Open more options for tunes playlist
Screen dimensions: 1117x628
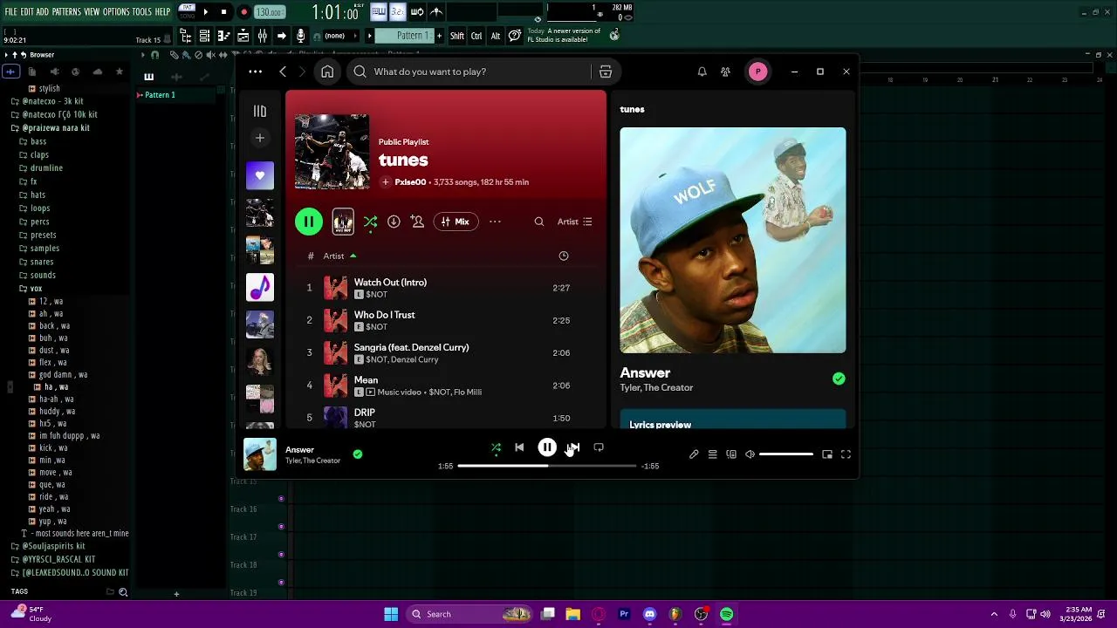(x=495, y=222)
